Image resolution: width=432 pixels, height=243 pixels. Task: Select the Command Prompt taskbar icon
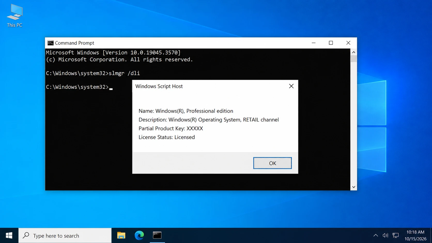[157, 235]
